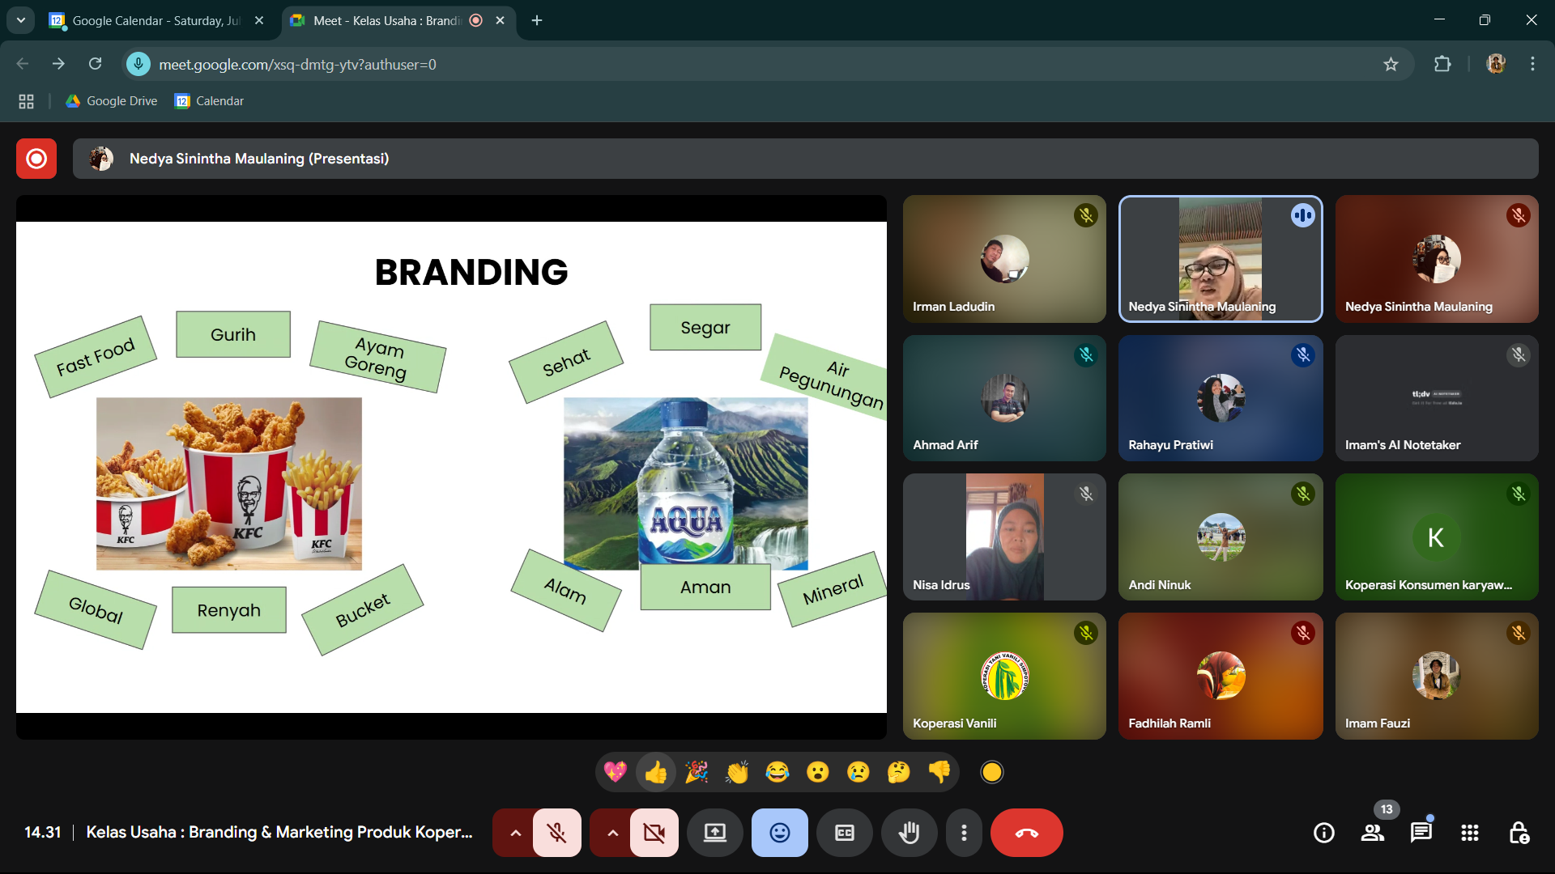The height and width of the screenshot is (874, 1555).
Task: Open host controls lock icon
Action: (1519, 832)
